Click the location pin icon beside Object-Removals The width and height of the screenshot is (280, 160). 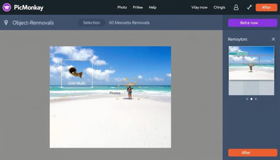(7, 23)
